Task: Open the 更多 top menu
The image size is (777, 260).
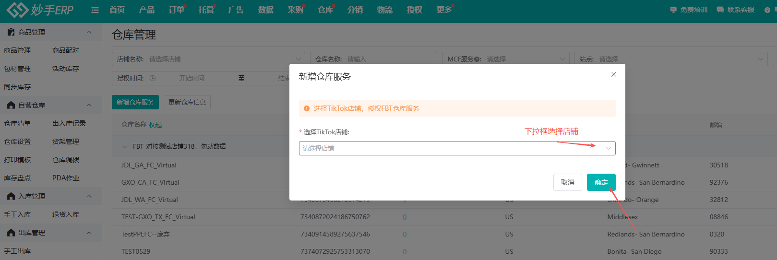Action: click(444, 10)
